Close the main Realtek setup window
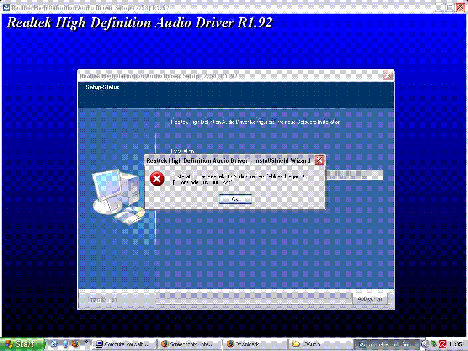Screen dimensions: 468x351 click(x=460, y=8)
